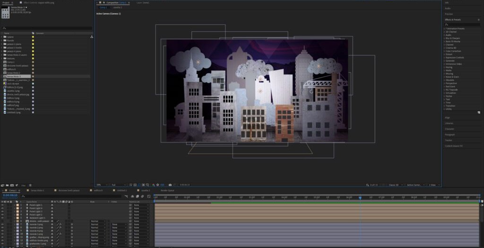Switch to the Untitled 2 timeline tab
The height and width of the screenshot is (248, 484).
point(121,190)
